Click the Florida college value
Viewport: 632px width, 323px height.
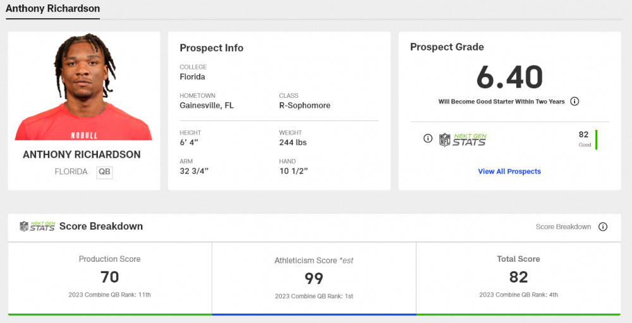tap(192, 77)
